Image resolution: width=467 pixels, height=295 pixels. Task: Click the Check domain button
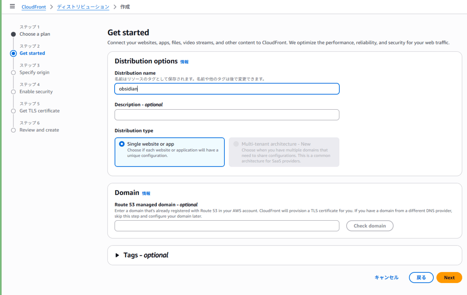(x=370, y=226)
